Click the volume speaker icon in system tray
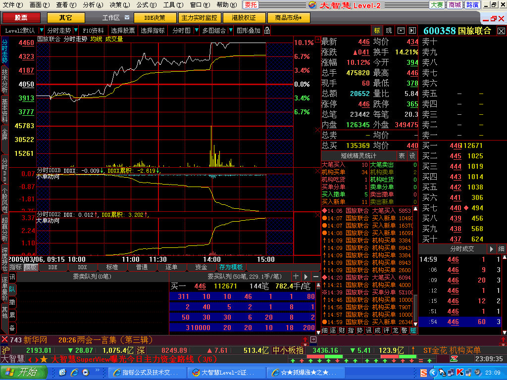507x380 pixels. 478,373
